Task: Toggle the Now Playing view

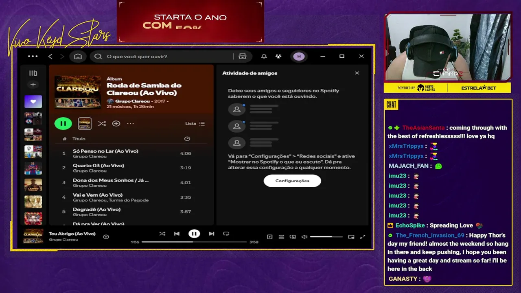Action: (x=269, y=237)
